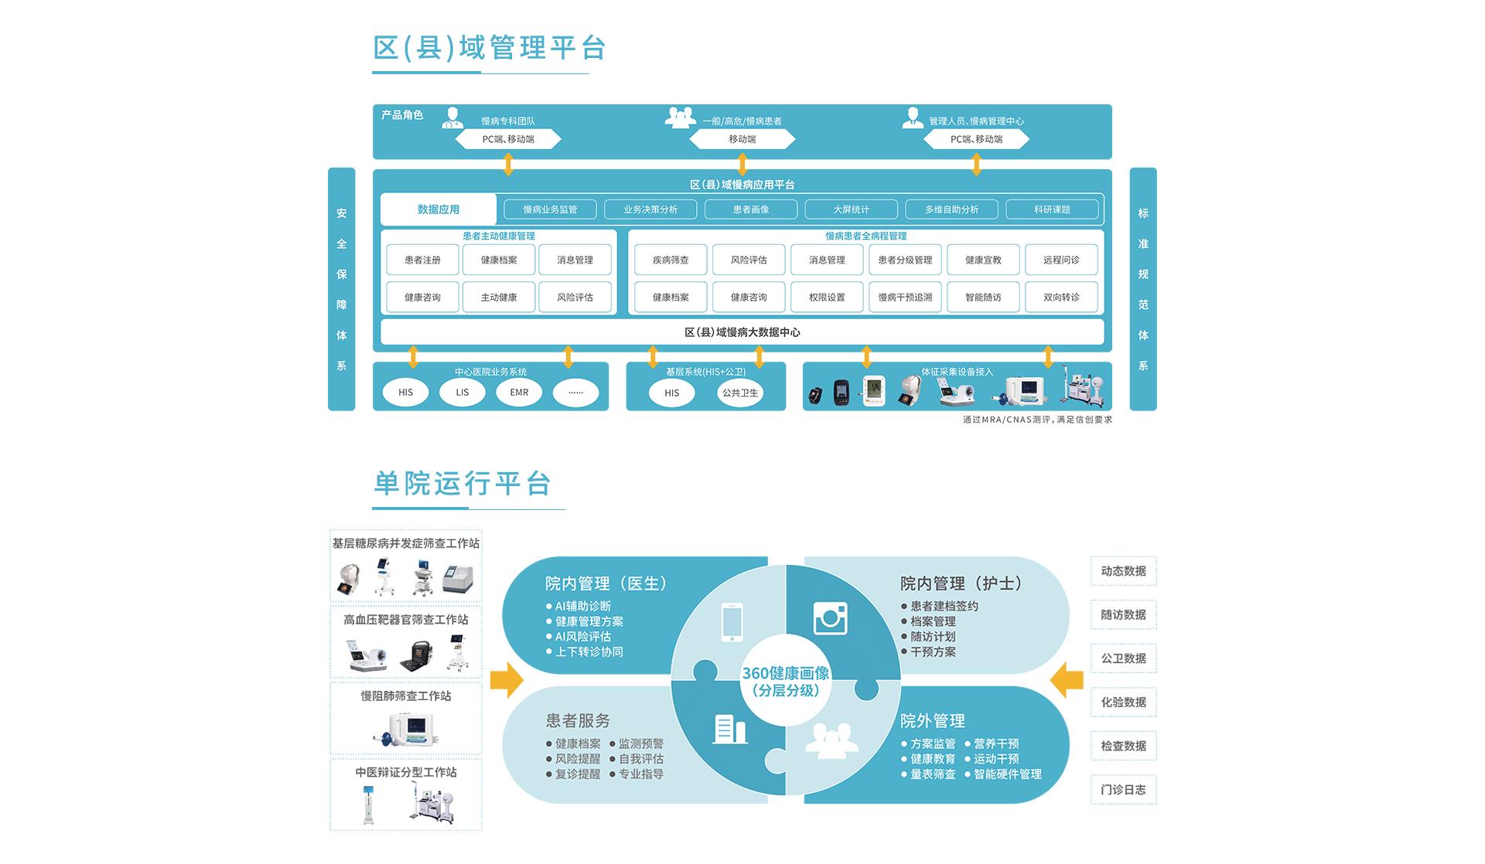Click the 慢病干预追溯 module
This screenshot has width=1485, height=864.
[905, 297]
